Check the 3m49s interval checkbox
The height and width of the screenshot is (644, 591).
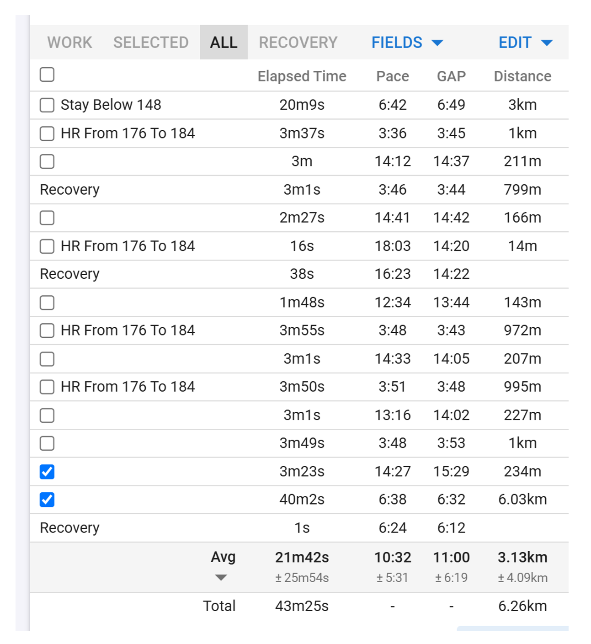47,443
